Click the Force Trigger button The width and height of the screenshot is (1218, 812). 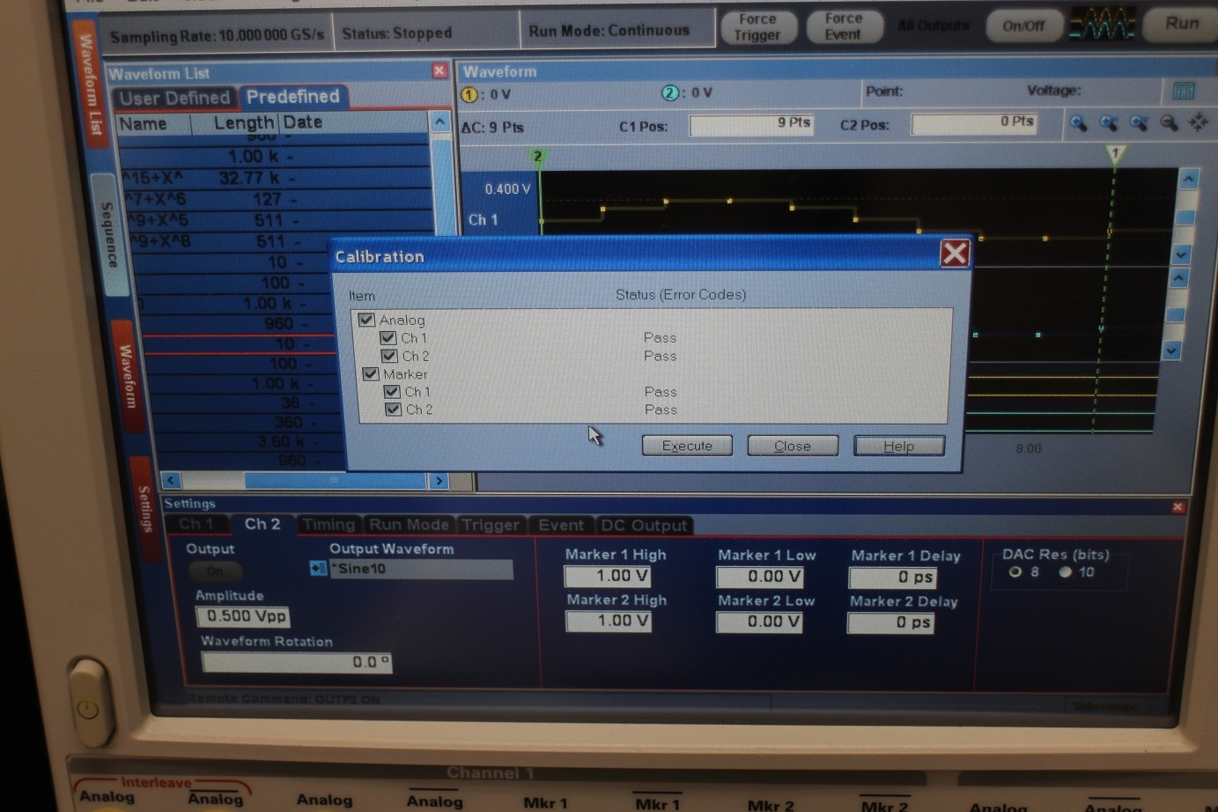pos(757,26)
